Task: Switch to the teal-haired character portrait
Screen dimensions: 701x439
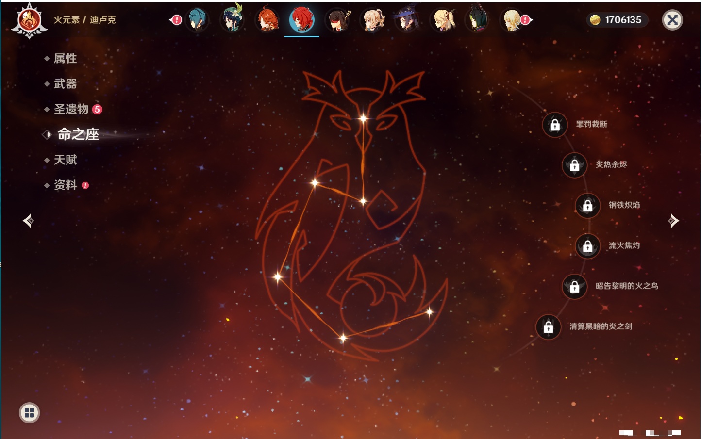Action: click(x=198, y=20)
